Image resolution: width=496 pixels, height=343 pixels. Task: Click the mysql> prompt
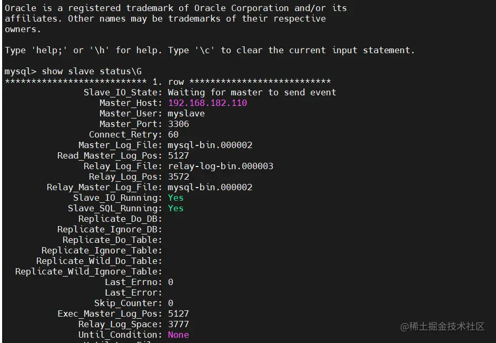point(20,72)
